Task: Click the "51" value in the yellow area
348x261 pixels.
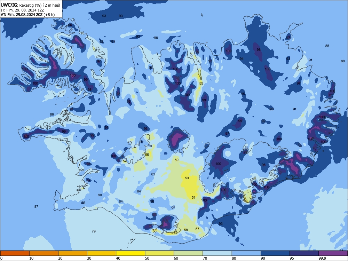Action: [193, 198]
